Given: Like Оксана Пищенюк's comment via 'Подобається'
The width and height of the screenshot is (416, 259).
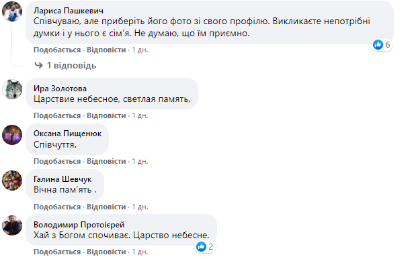Looking at the screenshot, I should point(57,161).
